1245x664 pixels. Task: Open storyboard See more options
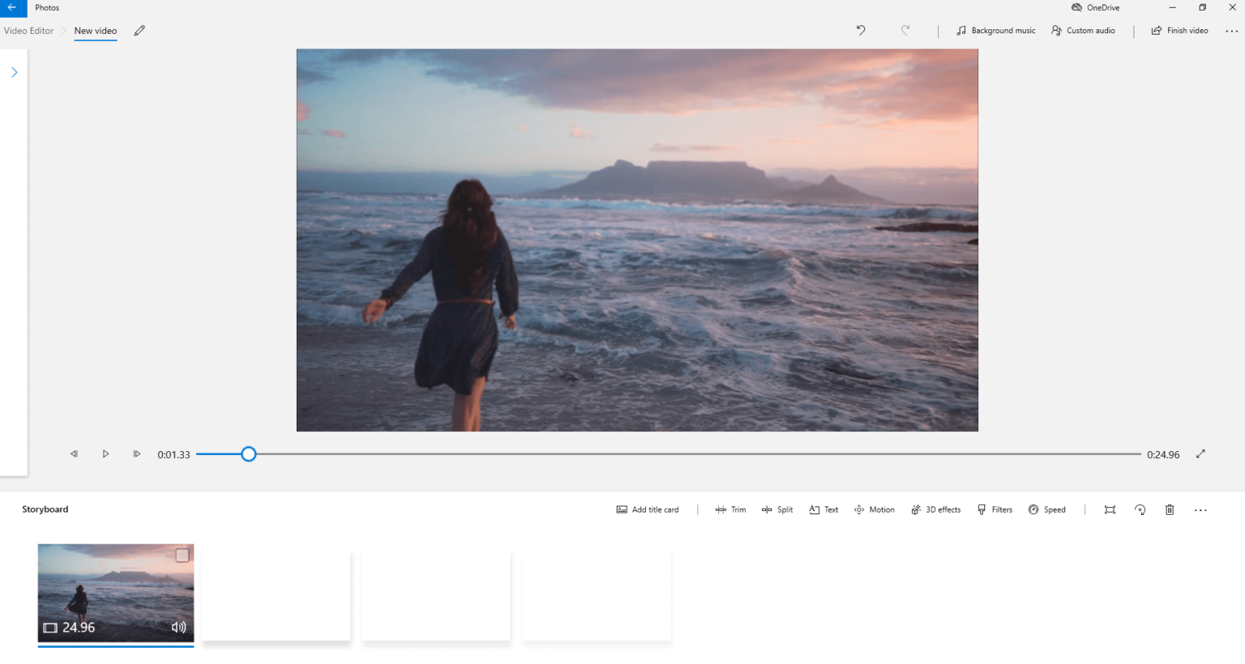[1200, 510]
